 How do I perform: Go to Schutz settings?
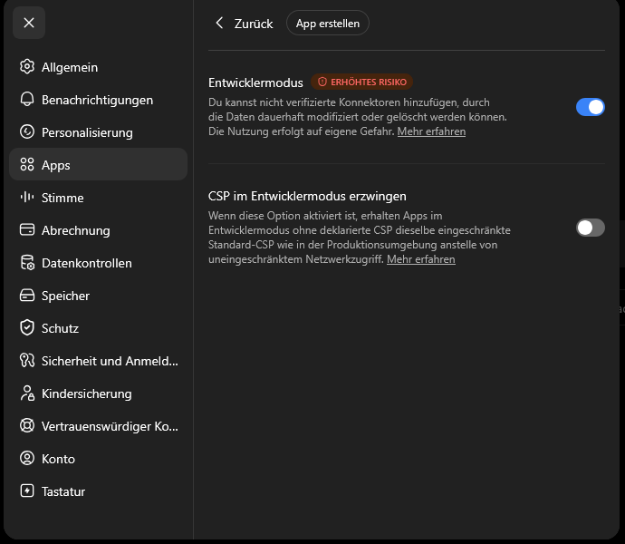point(98,328)
